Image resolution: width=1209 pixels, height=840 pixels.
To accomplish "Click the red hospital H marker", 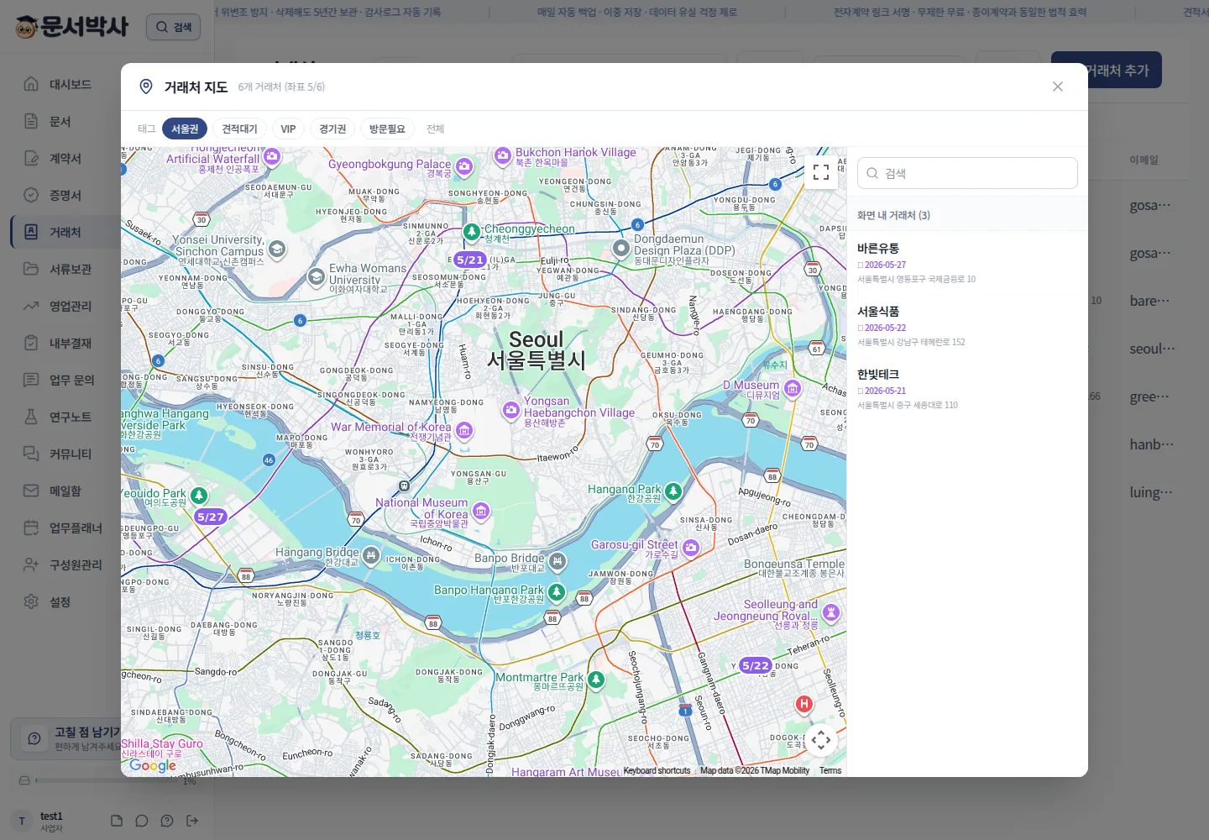I will point(804,705).
